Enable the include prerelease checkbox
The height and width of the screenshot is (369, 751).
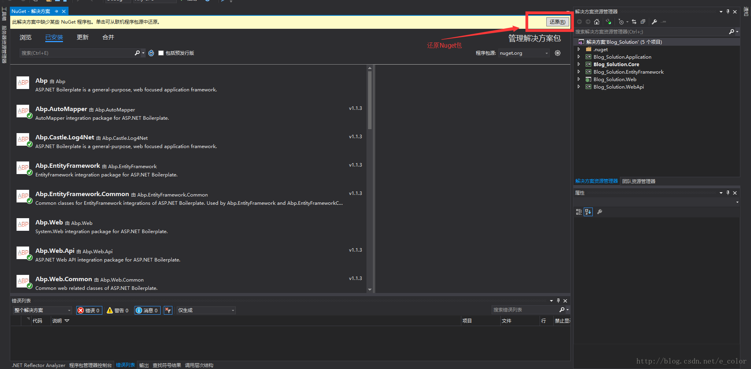pyautogui.click(x=161, y=53)
